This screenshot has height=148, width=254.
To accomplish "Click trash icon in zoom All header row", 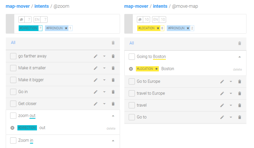I will coord(113,43).
